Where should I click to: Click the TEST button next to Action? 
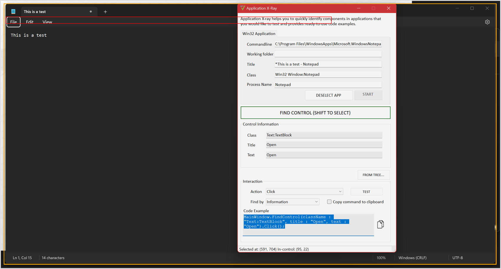366,192
